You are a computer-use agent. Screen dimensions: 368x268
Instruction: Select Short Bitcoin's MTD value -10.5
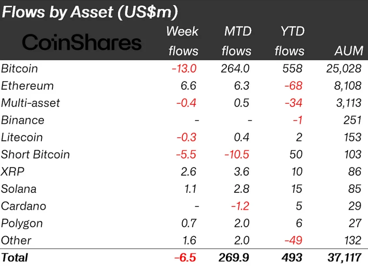(237, 154)
